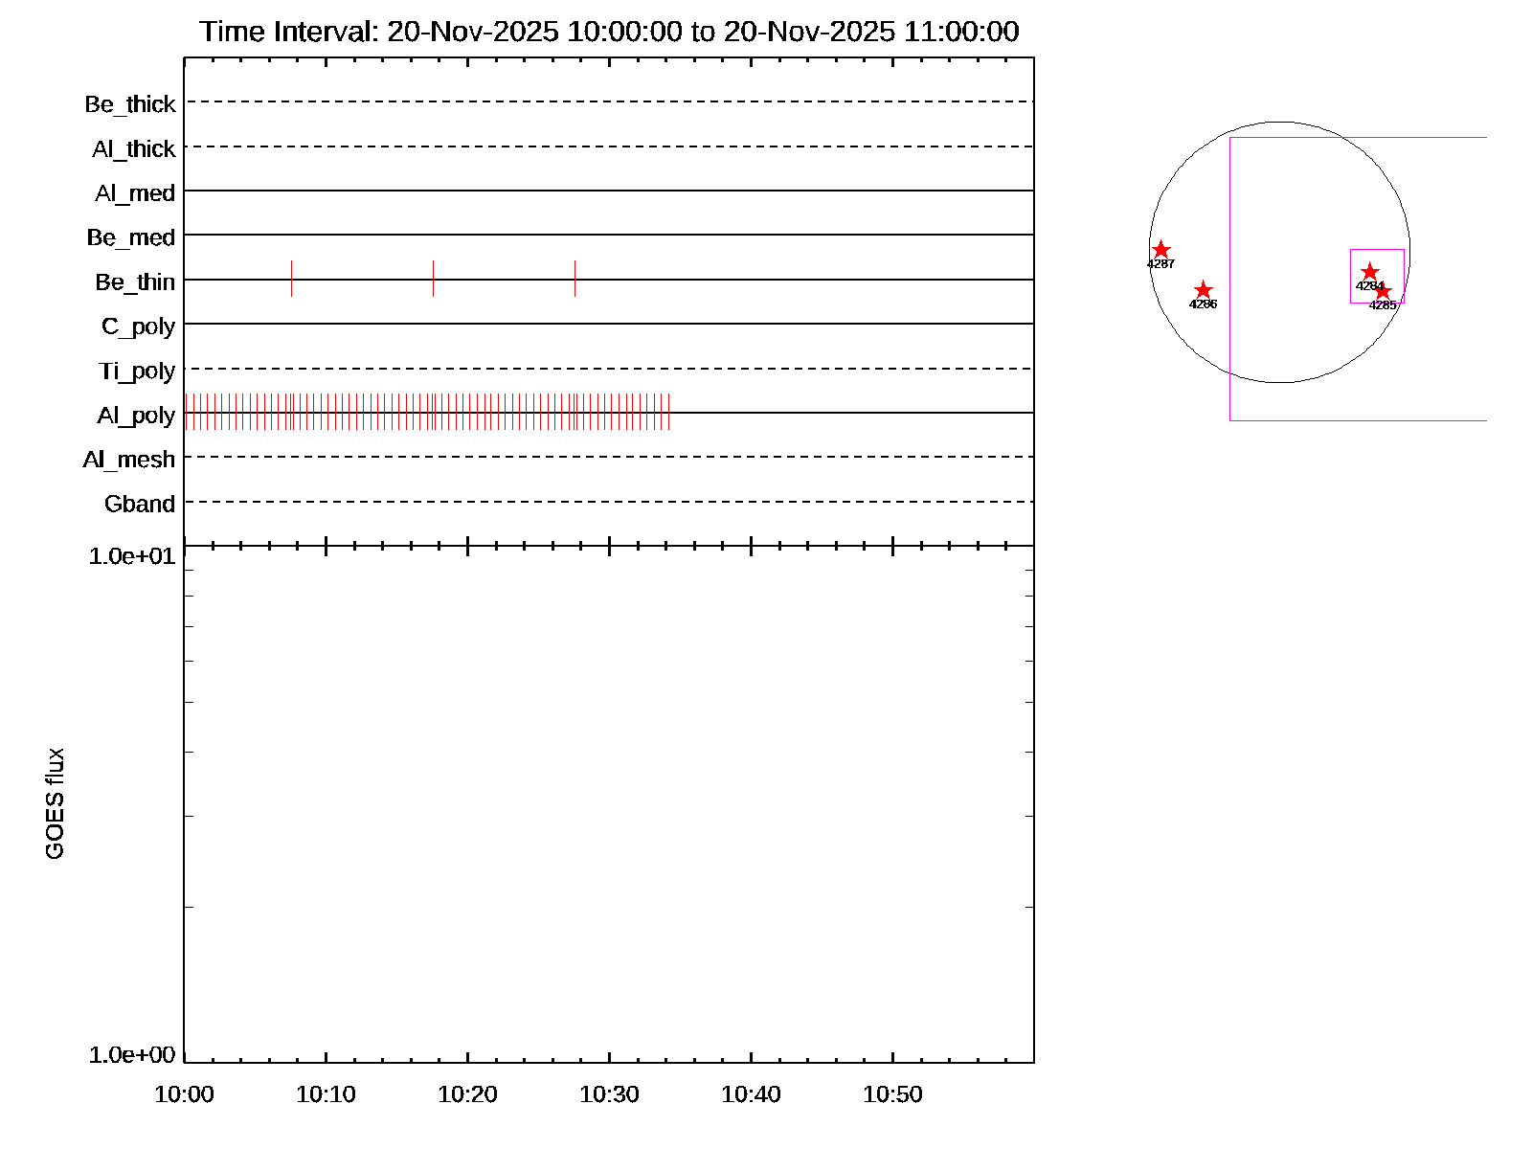Click the Time Interval title text
The image size is (1532, 1149).
pos(609,32)
